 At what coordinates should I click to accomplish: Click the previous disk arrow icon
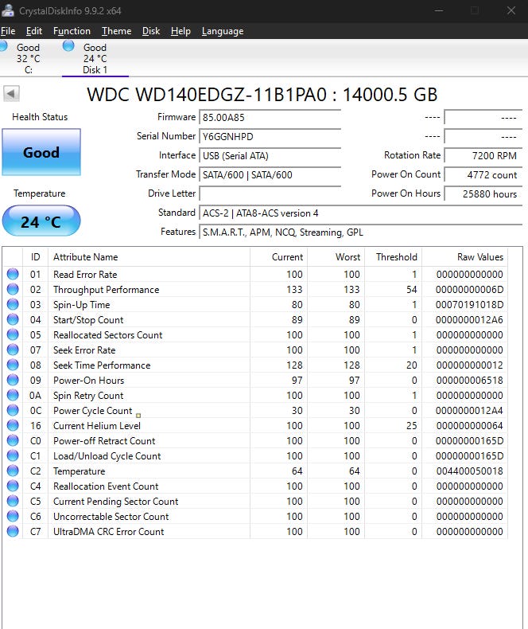(11, 94)
